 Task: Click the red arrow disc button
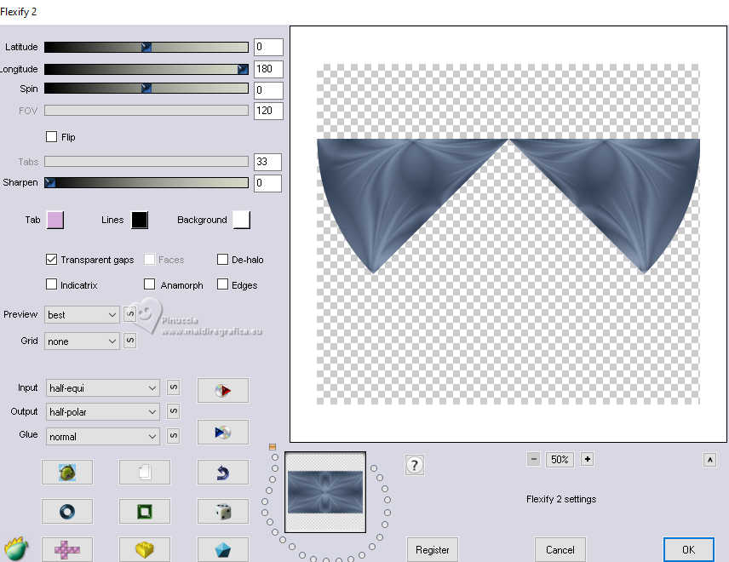[x=223, y=391]
